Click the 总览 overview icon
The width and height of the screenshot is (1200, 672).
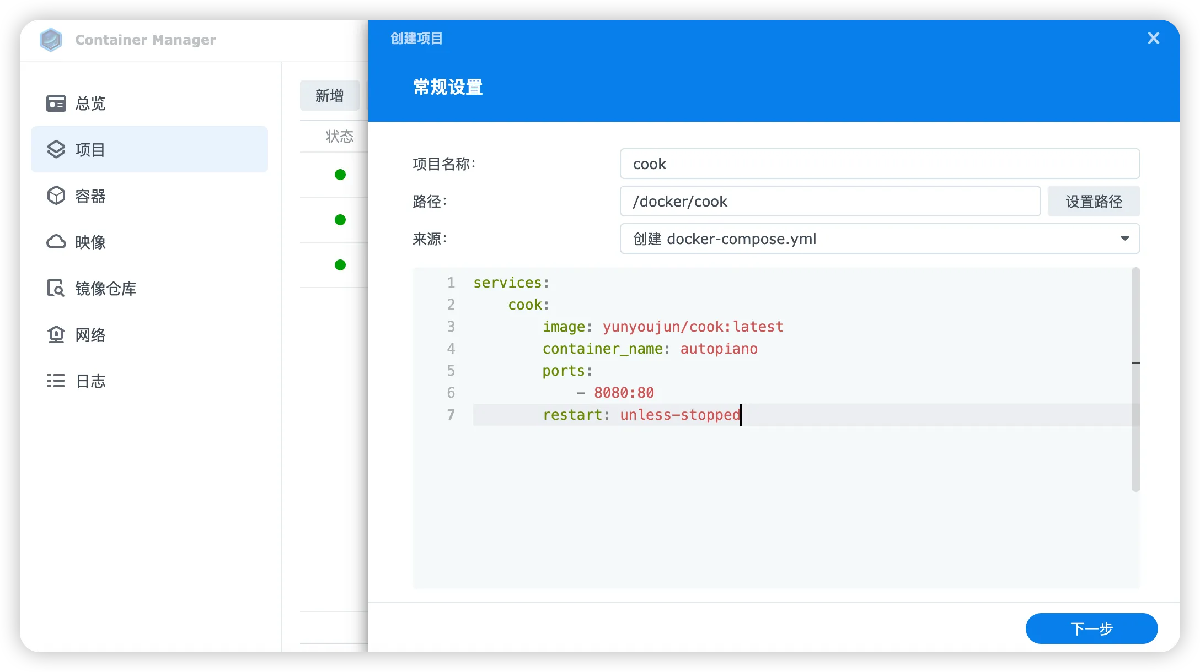(56, 104)
